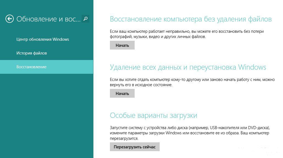Open search with the magnifier icon

[85, 19]
